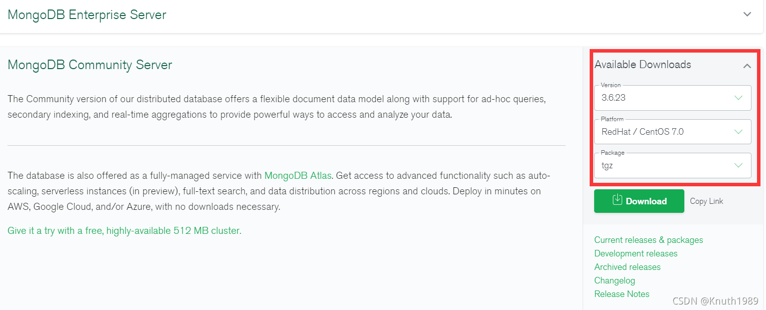Image resolution: width=766 pixels, height=310 pixels.
Task: Open the Release Notes page
Action: [621, 294]
